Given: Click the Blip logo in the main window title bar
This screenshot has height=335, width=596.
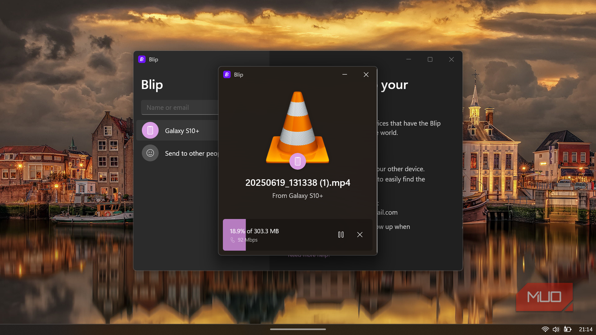Looking at the screenshot, I should (142, 59).
